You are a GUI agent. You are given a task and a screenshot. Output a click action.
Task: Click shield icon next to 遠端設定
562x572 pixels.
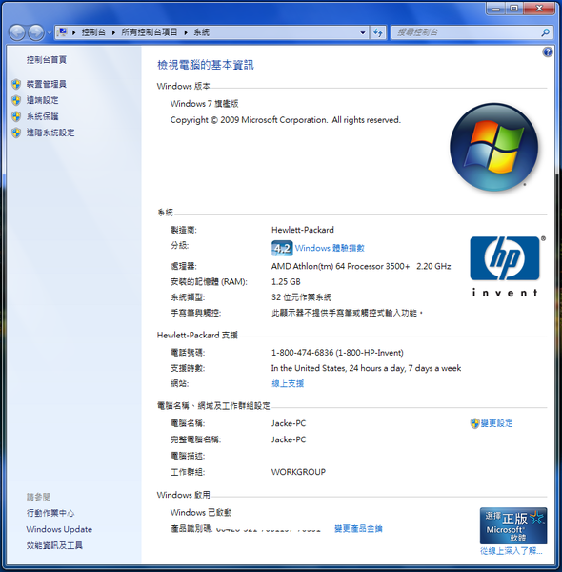[x=16, y=100]
